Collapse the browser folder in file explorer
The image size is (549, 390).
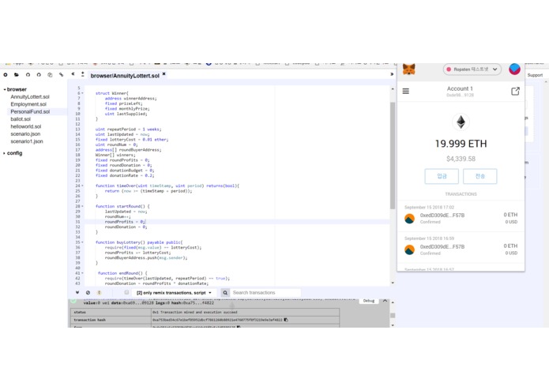[x=5, y=89]
